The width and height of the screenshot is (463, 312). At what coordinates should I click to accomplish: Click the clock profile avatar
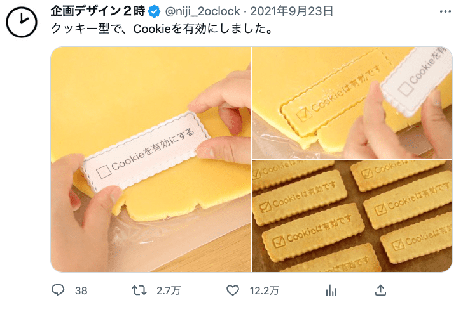tap(22, 22)
